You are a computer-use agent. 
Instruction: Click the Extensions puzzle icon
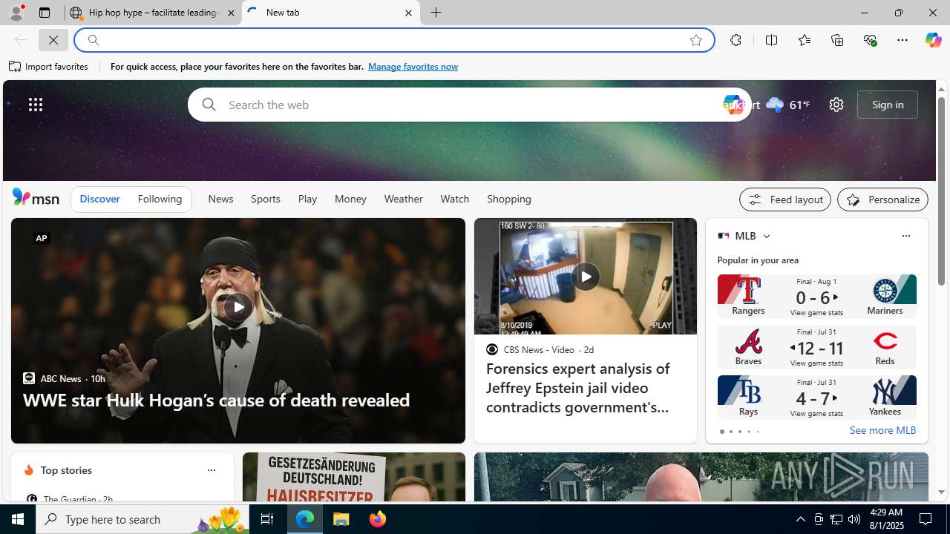point(736,40)
